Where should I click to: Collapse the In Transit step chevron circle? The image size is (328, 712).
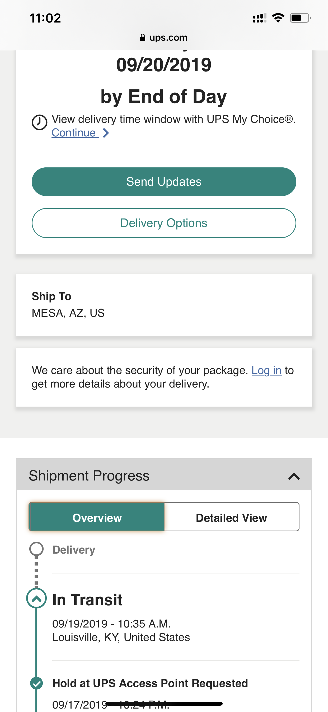[x=36, y=598]
